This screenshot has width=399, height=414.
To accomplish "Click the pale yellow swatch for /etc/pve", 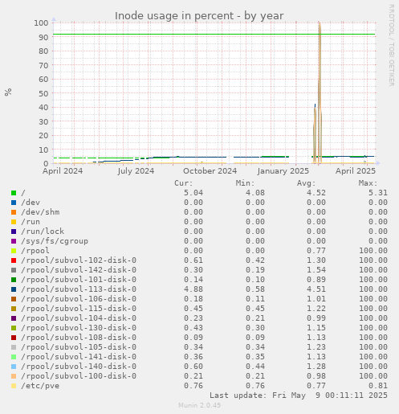I will coord(14,386).
